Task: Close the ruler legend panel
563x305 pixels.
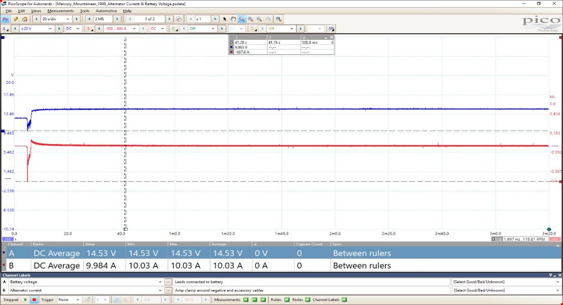Action: coord(332,38)
